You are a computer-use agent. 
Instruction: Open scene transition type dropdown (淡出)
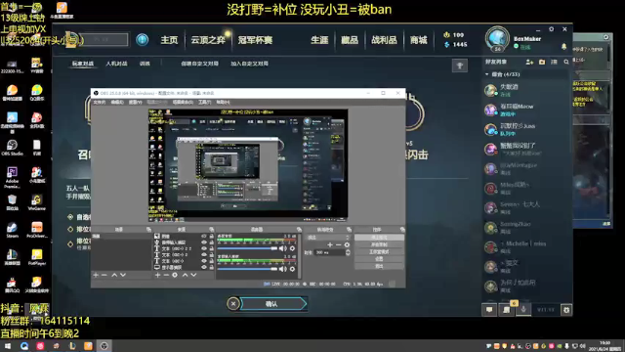328,238
